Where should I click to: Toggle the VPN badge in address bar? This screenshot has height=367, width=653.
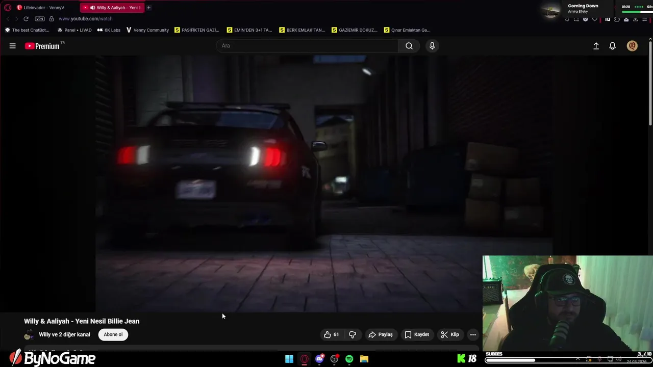coord(40,19)
